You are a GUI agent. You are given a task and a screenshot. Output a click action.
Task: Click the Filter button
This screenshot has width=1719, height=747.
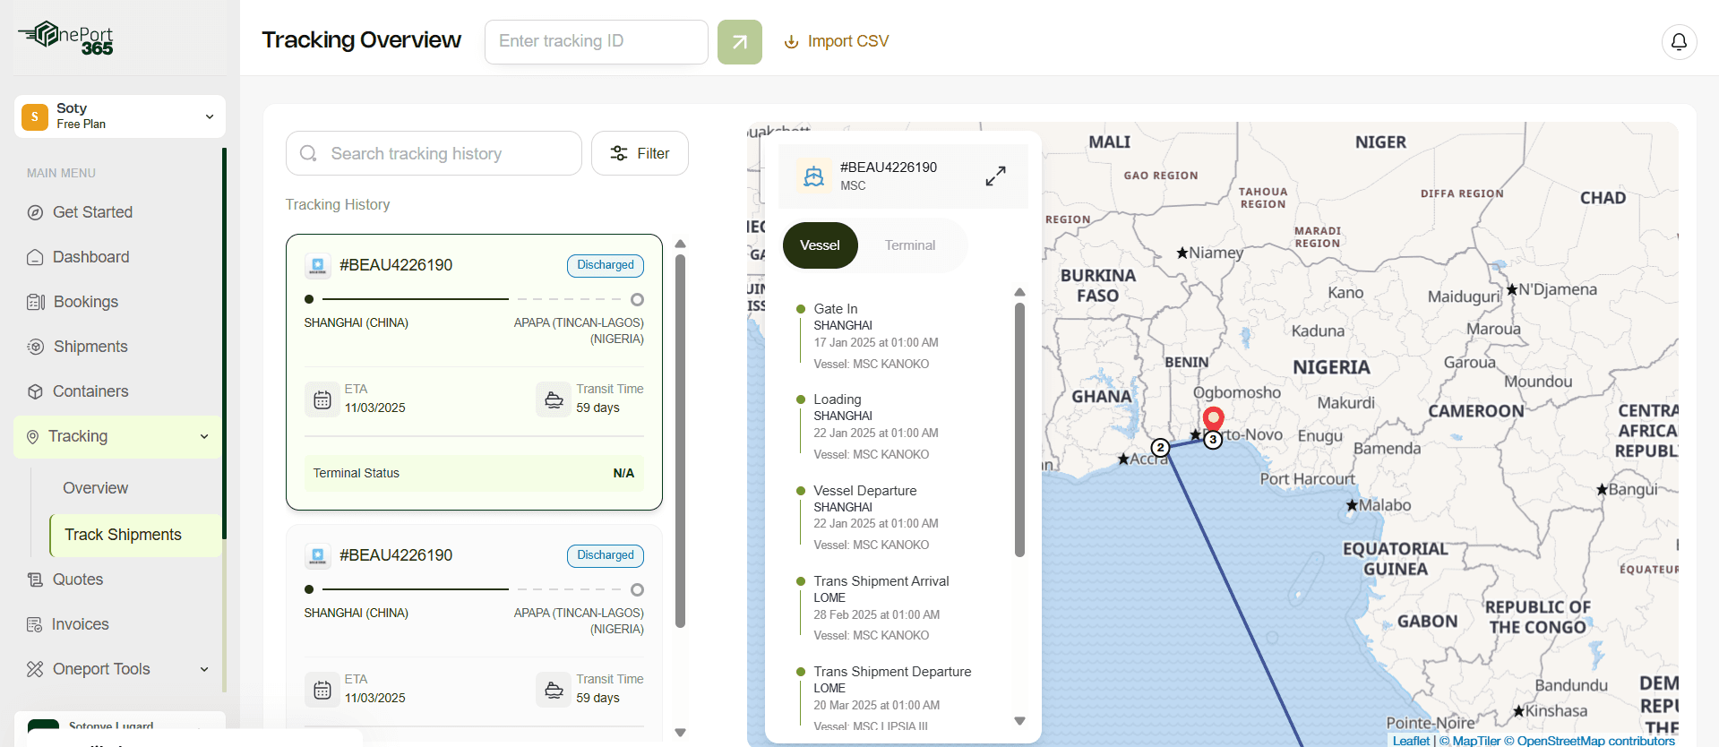(640, 153)
